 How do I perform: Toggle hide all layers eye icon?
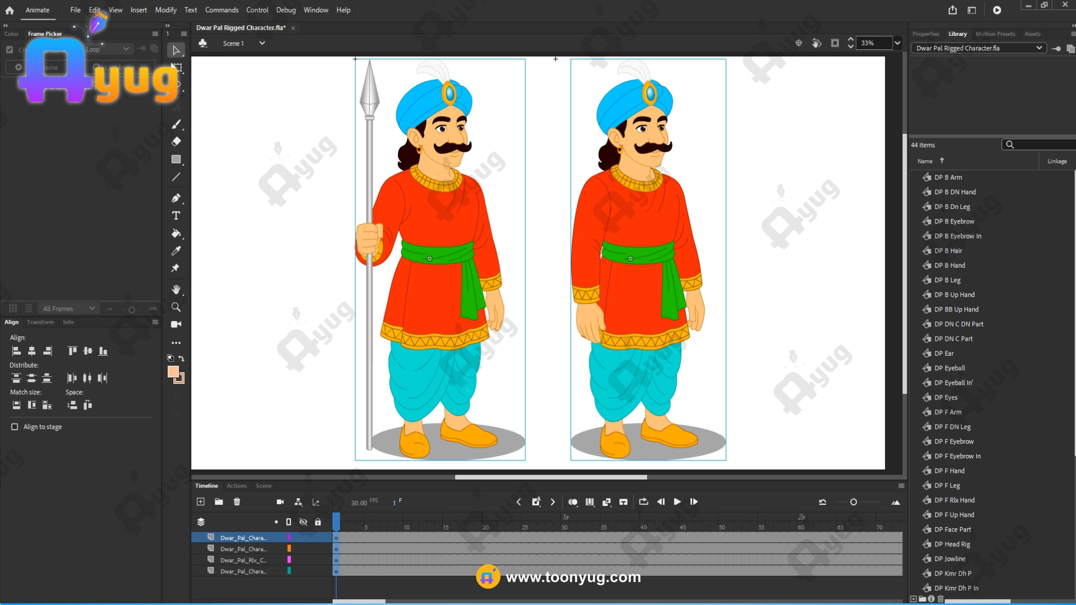pyautogui.click(x=303, y=522)
